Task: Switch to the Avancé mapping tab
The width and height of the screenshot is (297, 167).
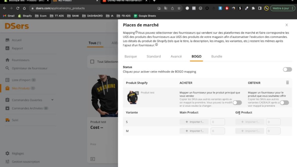Action: [176, 56]
